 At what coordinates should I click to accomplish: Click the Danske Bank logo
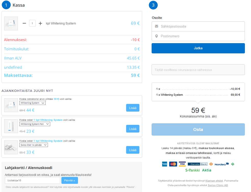click(x=197, y=164)
